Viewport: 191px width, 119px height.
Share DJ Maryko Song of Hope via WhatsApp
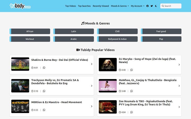click(x=132, y=70)
